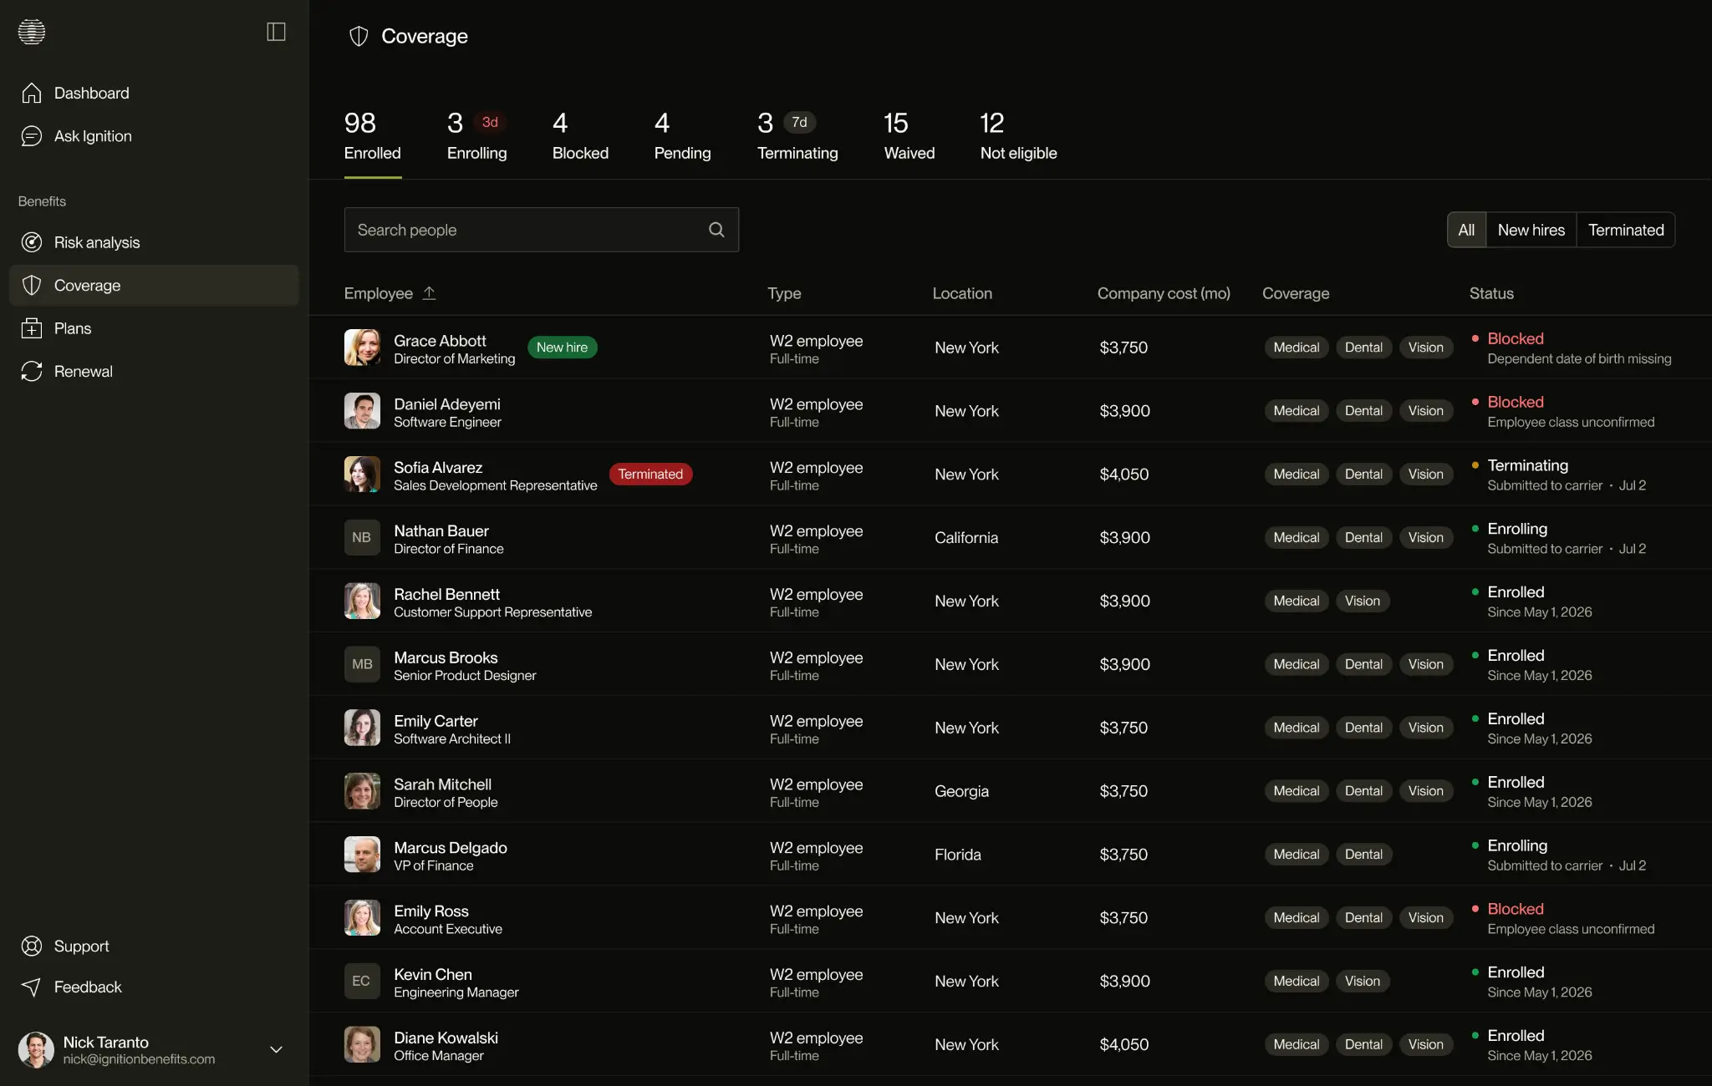Image resolution: width=1712 pixels, height=1086 pixels.
Task: Click the Dental tag in Marcus Delgado's row
Action: click(1363, 855)
